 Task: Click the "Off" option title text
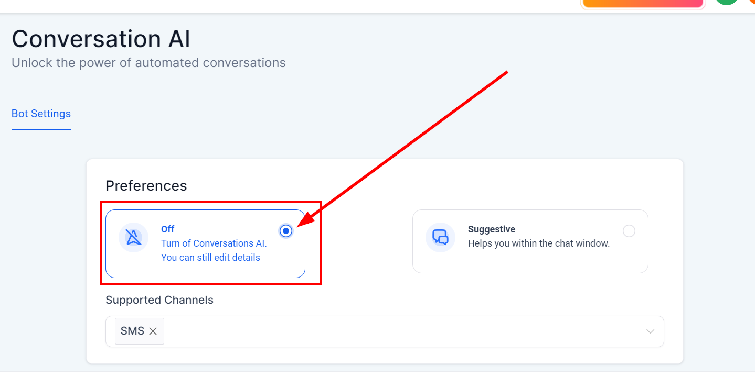168,229
